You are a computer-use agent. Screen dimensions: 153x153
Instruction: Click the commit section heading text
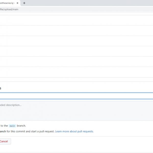(x=1, y=88)
